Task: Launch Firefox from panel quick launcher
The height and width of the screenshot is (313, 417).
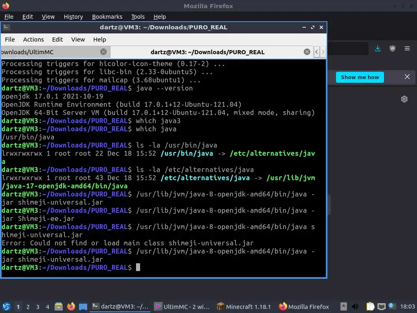Action: [71, 306]
